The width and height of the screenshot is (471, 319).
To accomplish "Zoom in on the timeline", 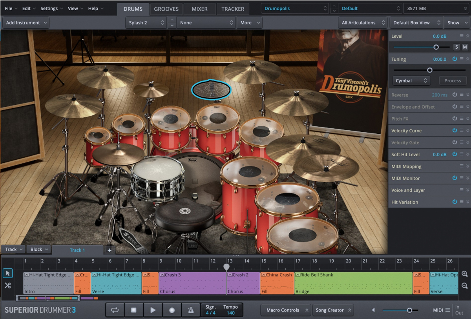I will coord(464,274).
